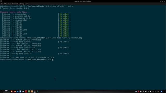
Task: Click the red circular tray icon
Action: pos(139,91)
